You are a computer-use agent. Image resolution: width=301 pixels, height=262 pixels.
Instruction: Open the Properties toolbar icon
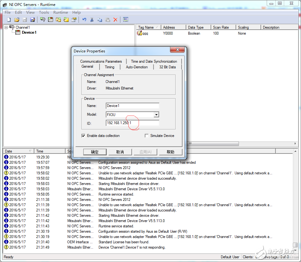pyautogui.click(x=74, y=20)
